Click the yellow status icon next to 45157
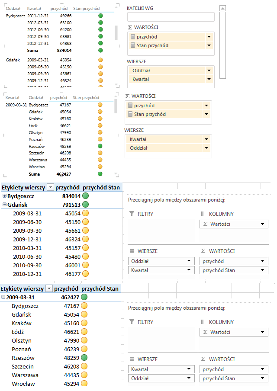Screen dimensions: 277x391 pos(86,248)
